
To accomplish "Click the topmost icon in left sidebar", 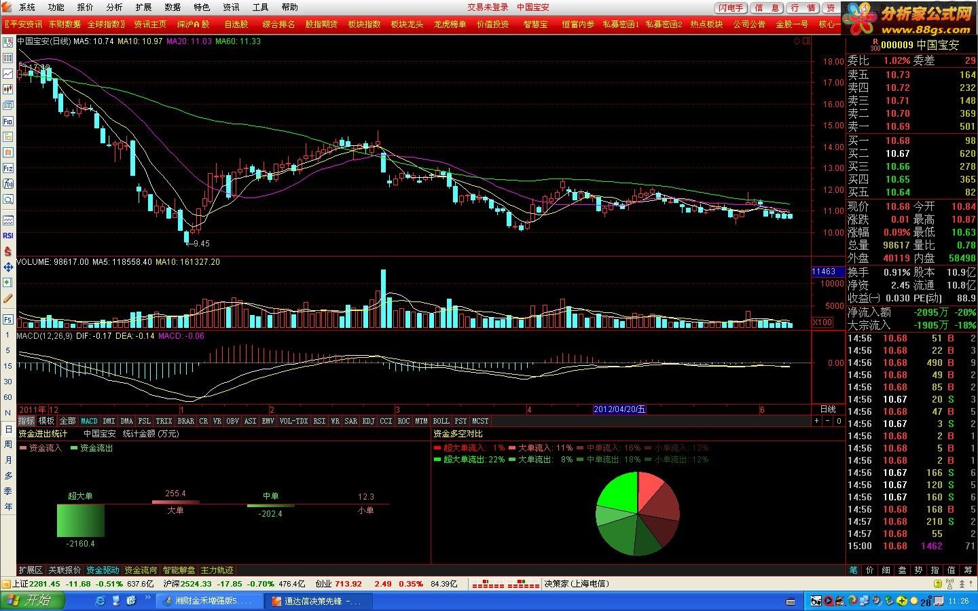I will coord(8,42).
